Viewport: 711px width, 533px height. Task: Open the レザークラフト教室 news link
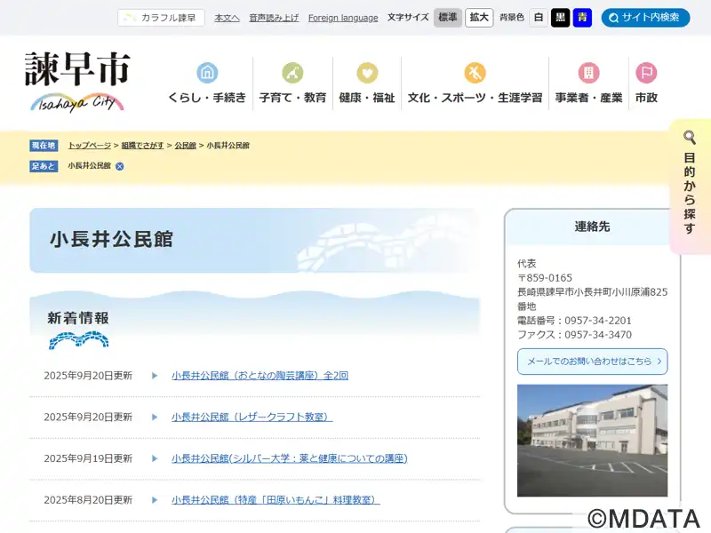tap(252, 417)
